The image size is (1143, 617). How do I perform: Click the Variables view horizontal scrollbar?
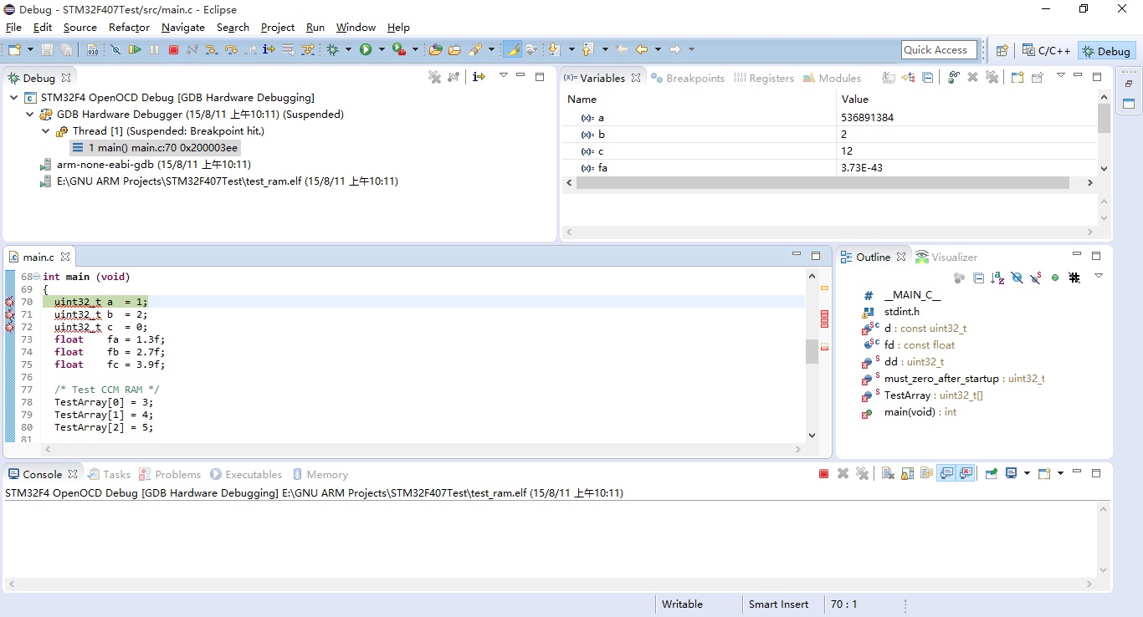(823, 182)
